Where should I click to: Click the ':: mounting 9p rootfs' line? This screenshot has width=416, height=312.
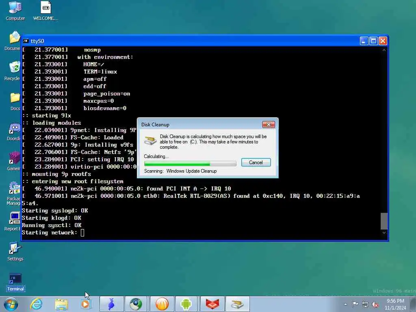(x=56, y=174)
